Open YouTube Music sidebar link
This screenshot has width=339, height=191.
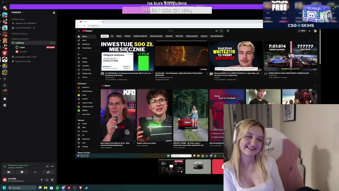tap(86, 48)
